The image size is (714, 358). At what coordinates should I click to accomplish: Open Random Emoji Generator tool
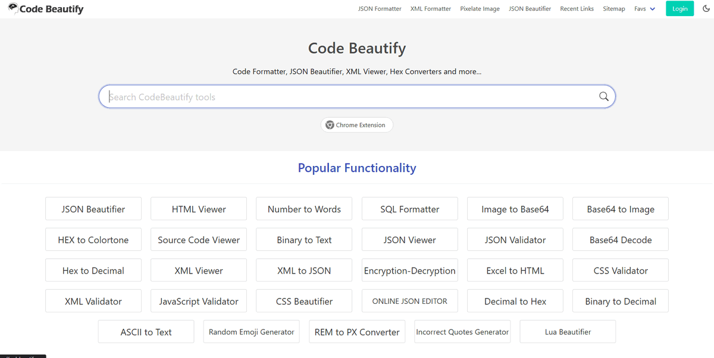coord(252,332)
